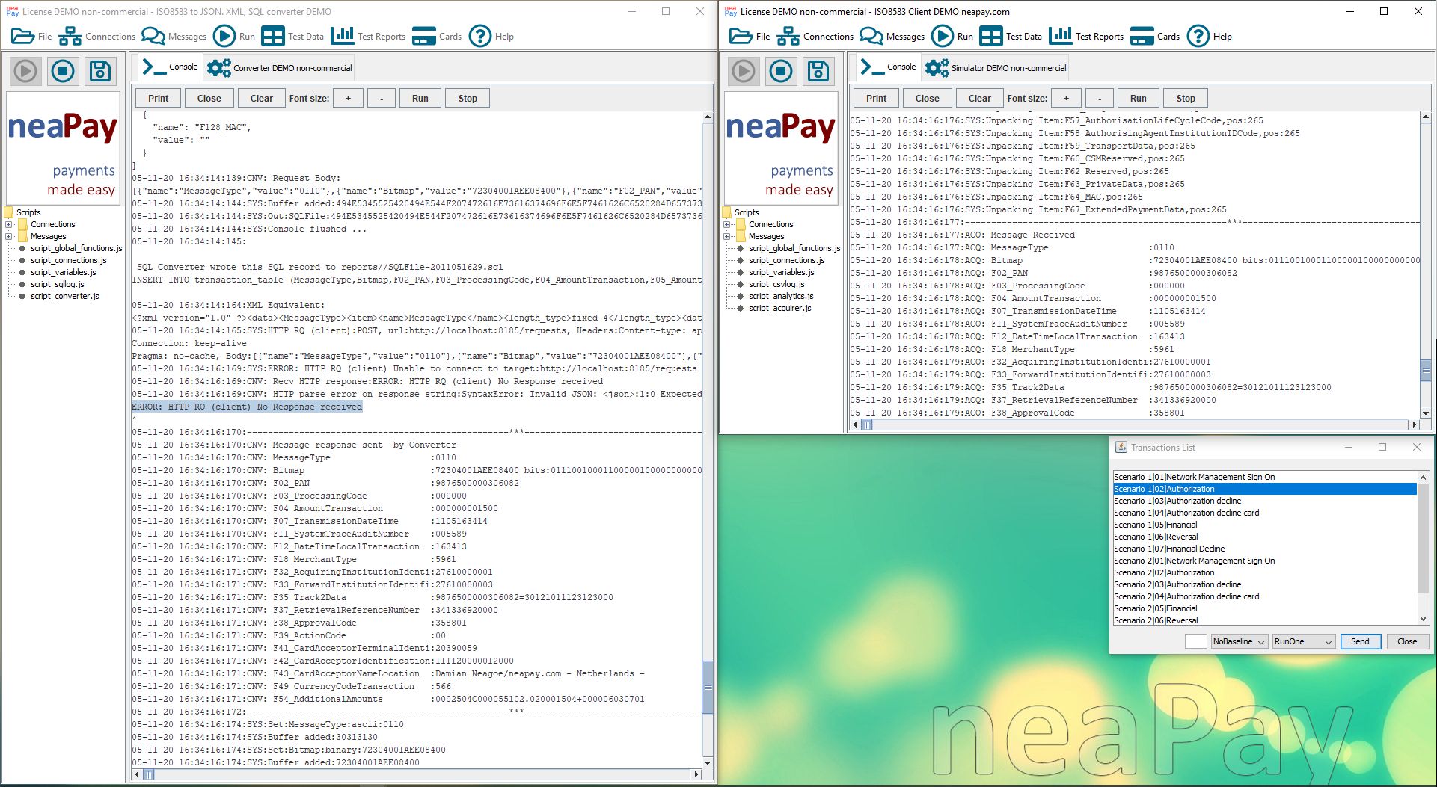The image size is (1437, 787).
Task: Decrease font size in converter console
Action: click(x=382, y=98)
